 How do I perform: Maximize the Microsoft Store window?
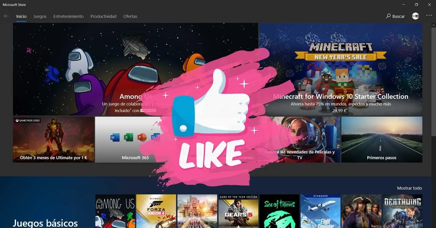pos(416,4)
